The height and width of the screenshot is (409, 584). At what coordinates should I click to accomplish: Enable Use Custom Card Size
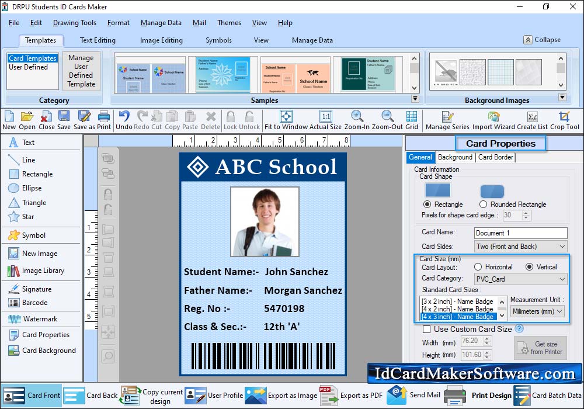[427, 330]
